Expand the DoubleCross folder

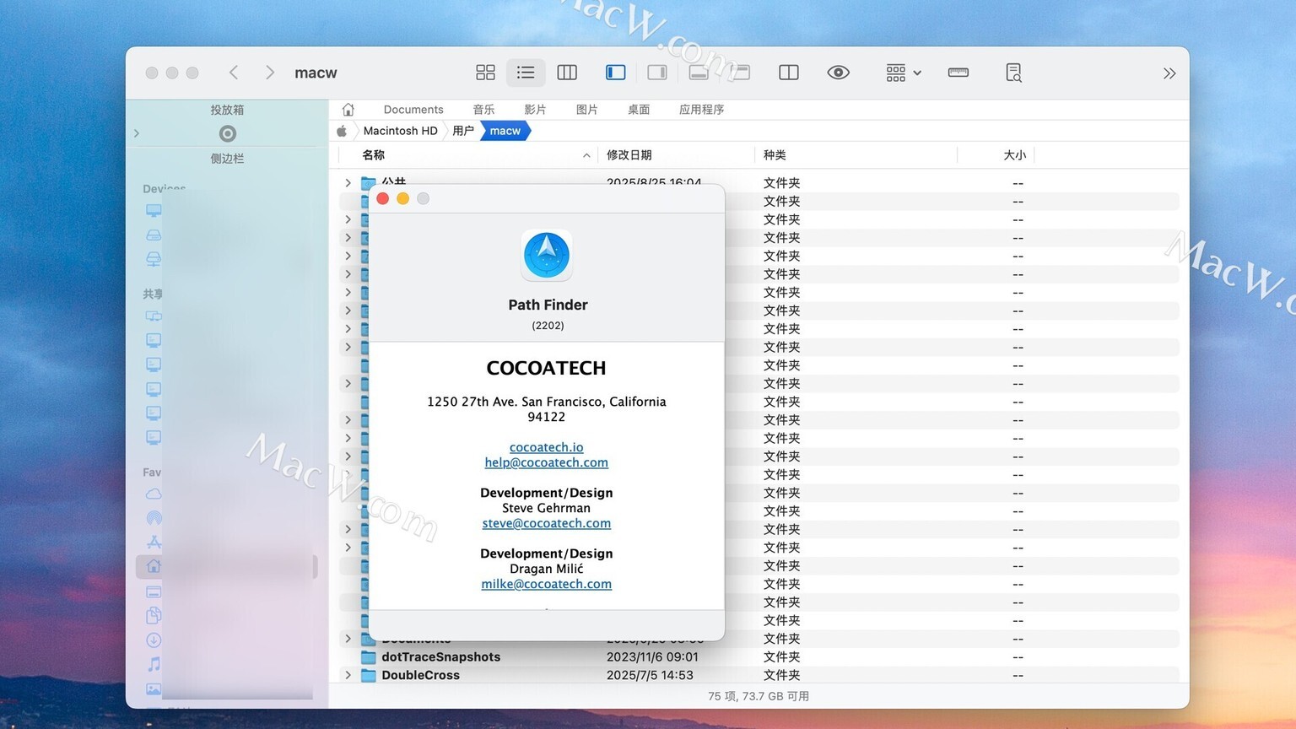[x=348, y=675]
